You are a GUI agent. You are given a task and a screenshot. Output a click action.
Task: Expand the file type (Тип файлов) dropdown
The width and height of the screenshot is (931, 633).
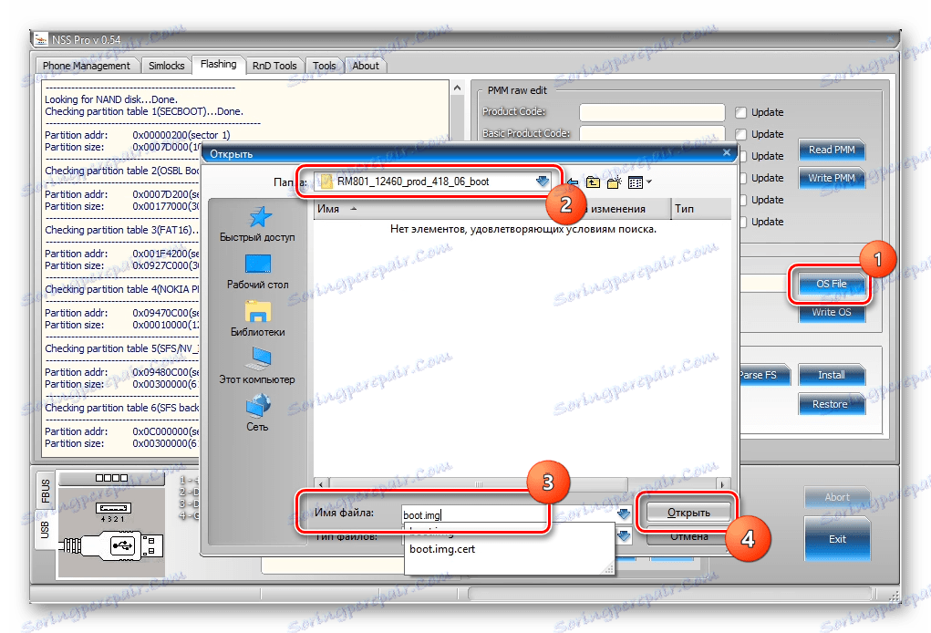click(624, 536)
